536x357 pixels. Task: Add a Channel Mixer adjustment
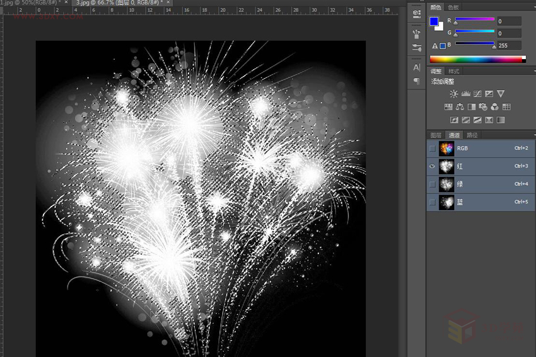pyautogui.click(x=494, y=107)
